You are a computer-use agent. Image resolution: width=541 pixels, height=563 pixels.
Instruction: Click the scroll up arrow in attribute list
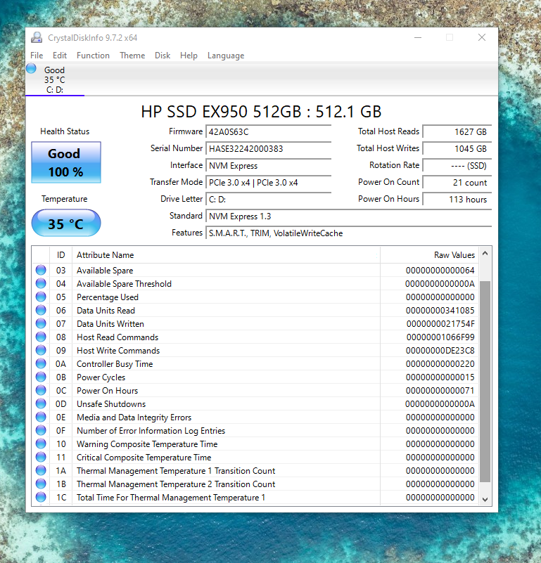(x=485, y=254)
